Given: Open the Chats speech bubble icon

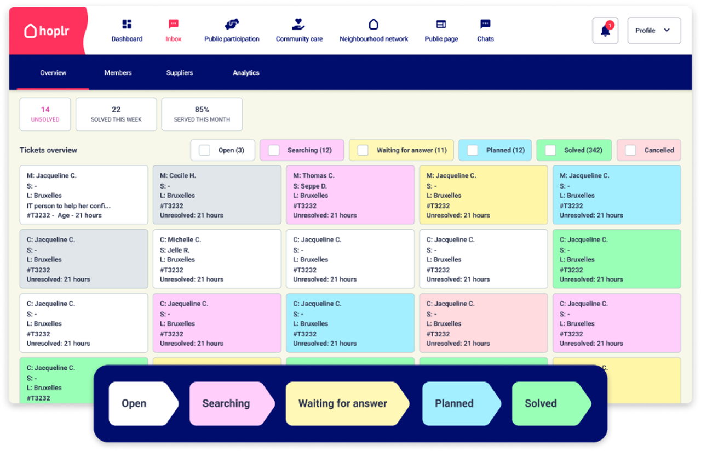Looking at the screenshot, I should (x=485, y=24).
